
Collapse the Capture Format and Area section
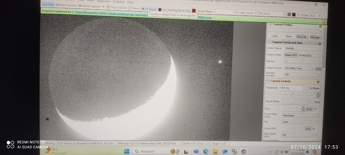pyautogui.click(x=269, y=42)
